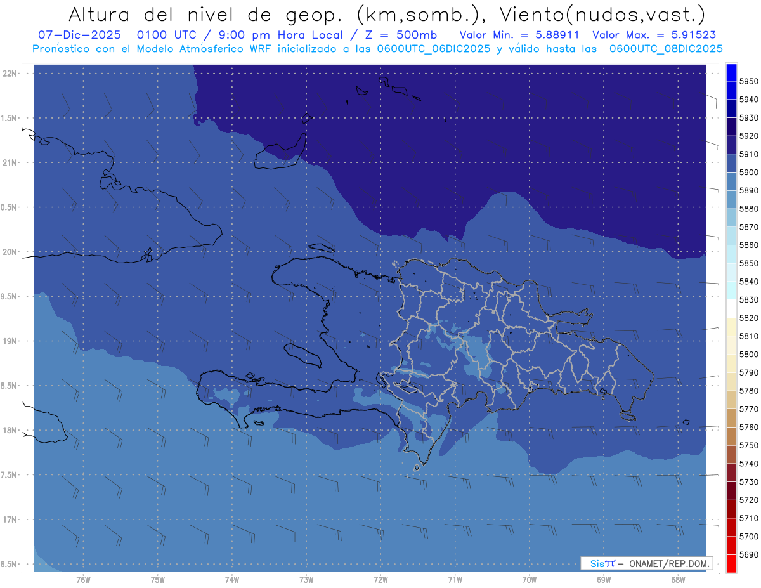761x588 pixels.
Task: Click the '5830' colorbar value
Action: 748,299
